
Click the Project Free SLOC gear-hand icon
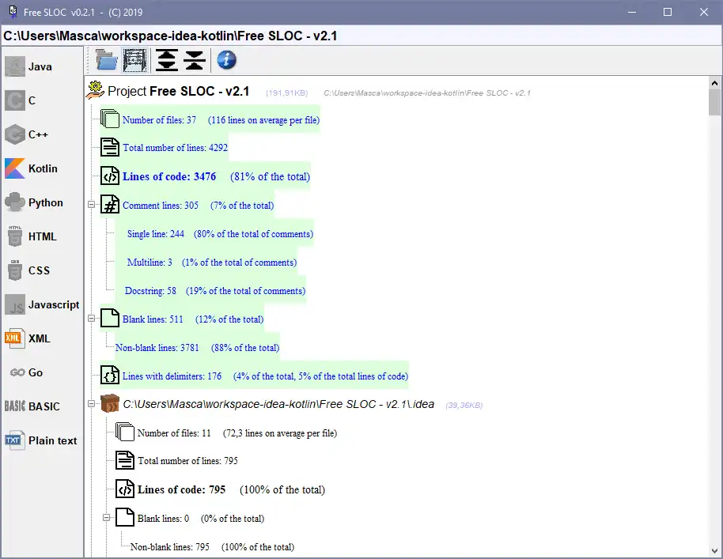coord(95,90)
